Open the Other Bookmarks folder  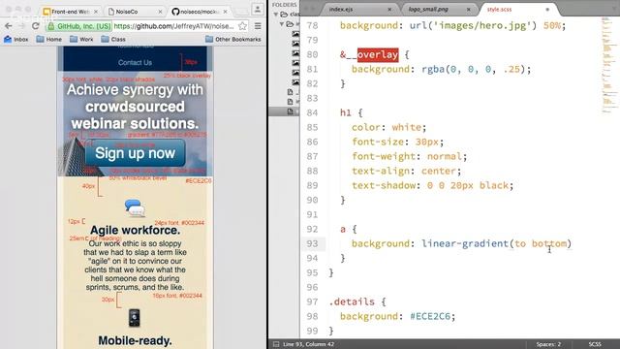[x=233, y=39]
